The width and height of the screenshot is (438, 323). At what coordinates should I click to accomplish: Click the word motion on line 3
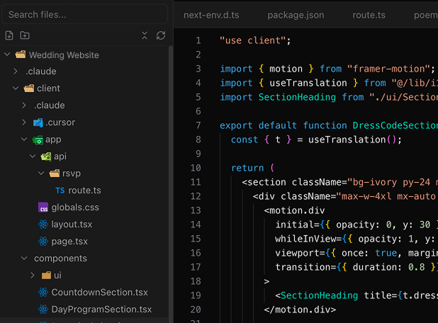[286, 69]
